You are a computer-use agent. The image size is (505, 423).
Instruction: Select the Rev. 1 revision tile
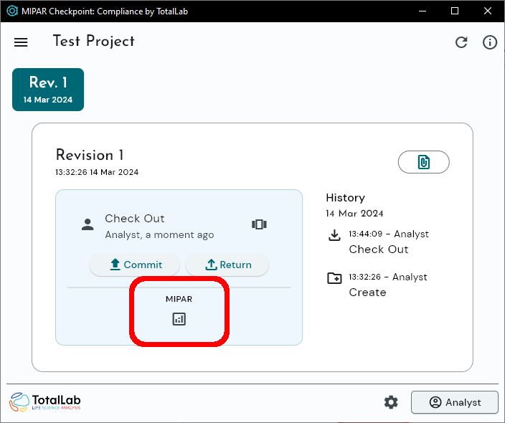click(48, 90)
